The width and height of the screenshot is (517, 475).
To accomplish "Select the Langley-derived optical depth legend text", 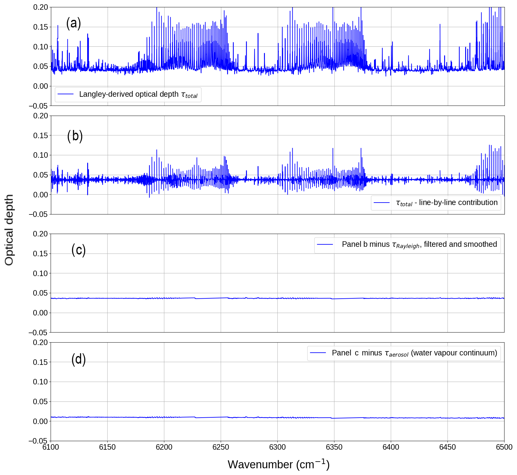I will coord(138,95).
